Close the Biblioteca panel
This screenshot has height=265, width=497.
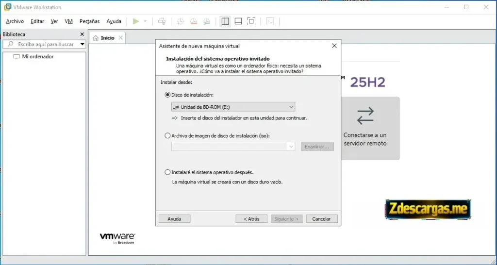click(82, 34)
